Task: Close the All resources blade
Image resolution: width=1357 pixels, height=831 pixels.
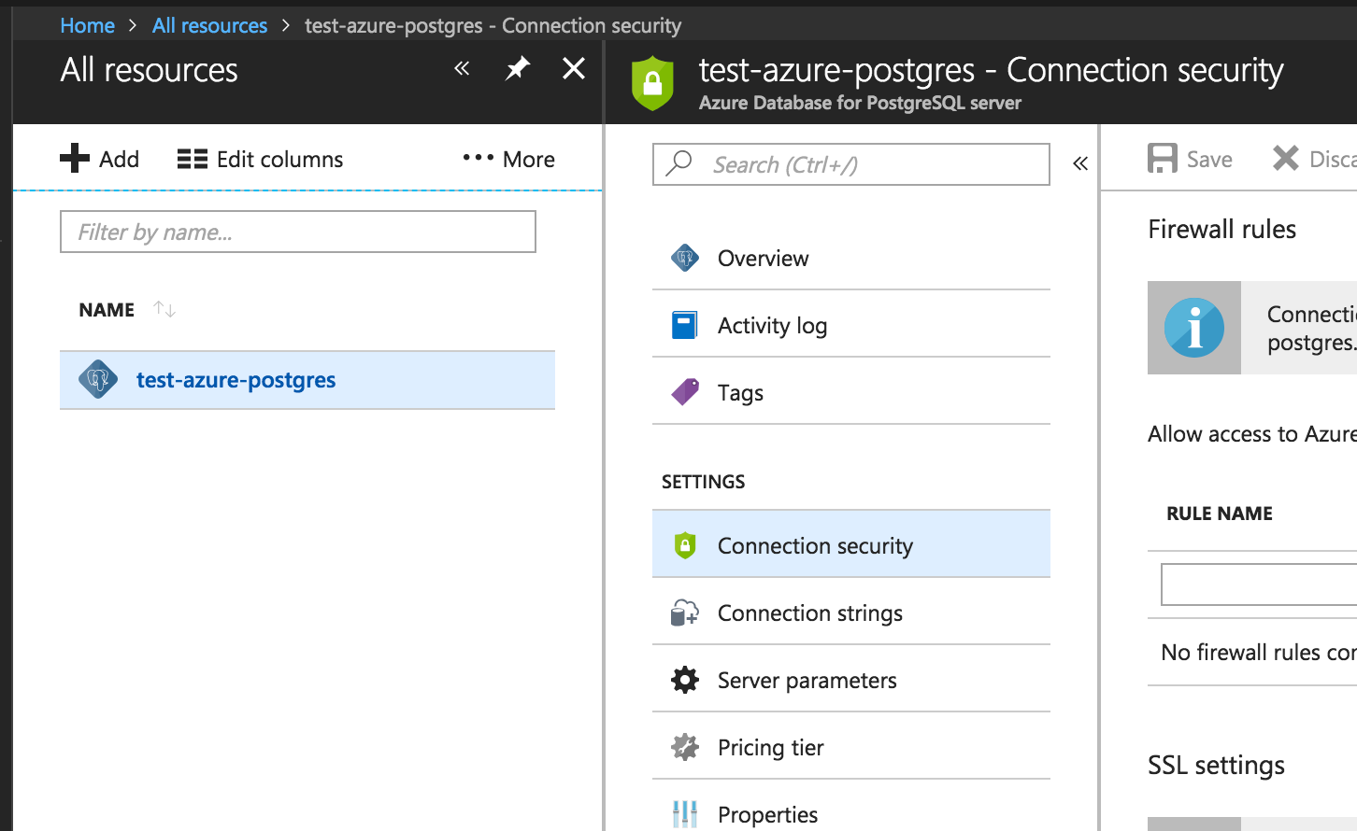Action: [x=574, y=68]
